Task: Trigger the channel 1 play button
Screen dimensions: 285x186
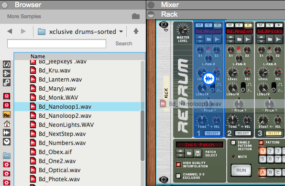Action: (x=218, y=25)
